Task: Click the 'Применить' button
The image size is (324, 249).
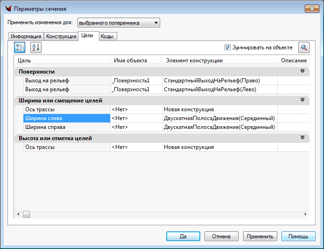Action: pos(261,236)
